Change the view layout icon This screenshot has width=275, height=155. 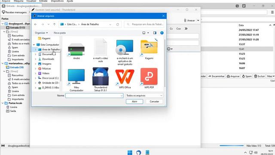(x=144, y=33)
